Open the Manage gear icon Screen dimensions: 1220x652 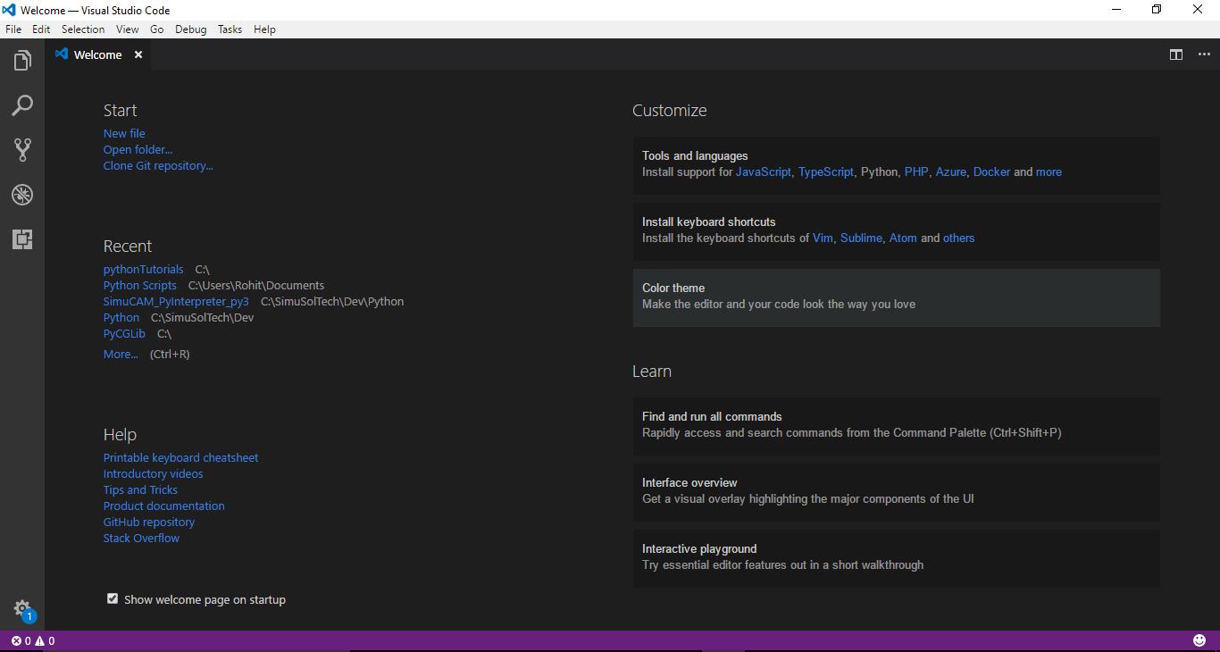[22, 609]
